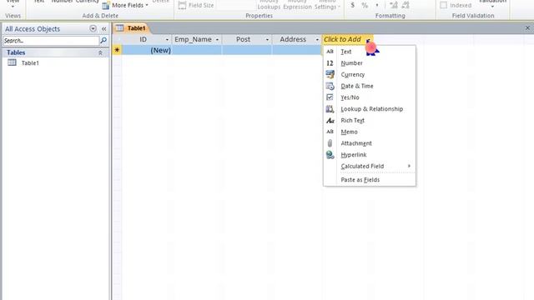The height and width of the screenshot is (300, 534).
Task: Open the Emp_Name column dropdown arrow
Action: (217, 40)
